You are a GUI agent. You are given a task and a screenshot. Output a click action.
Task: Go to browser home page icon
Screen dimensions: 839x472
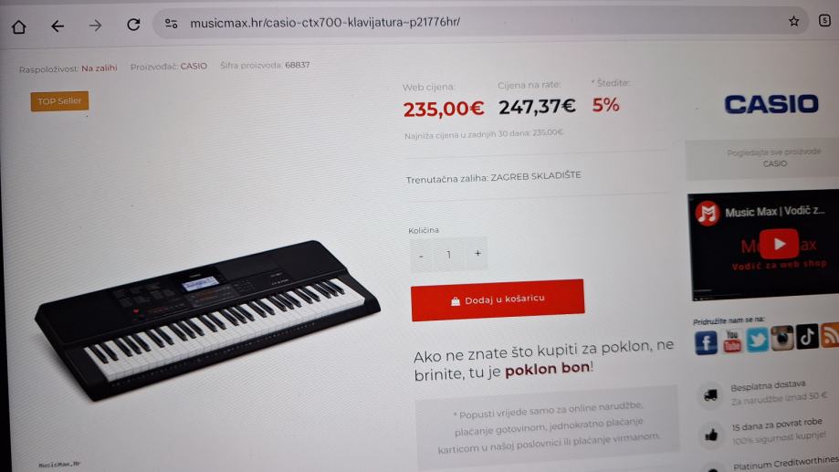19,26
